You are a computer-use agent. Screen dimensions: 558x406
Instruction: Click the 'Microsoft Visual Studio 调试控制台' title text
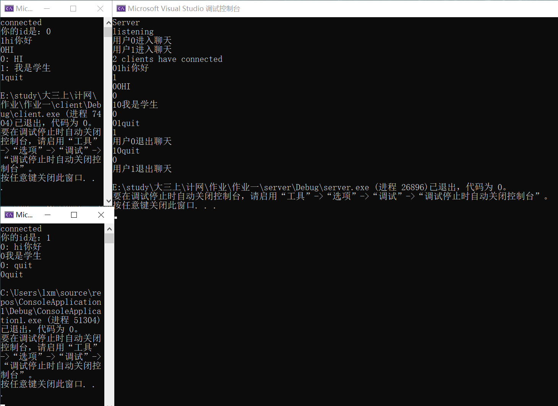pos(184,8)
